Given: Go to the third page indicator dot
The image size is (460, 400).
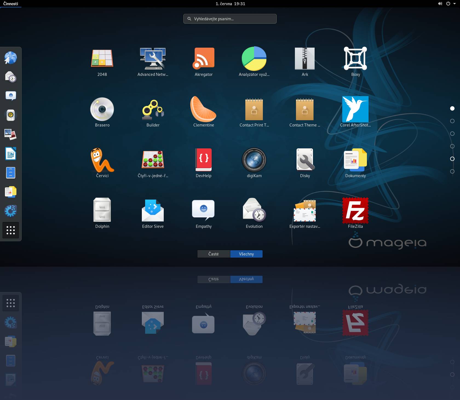Looking at the screenshot, I should coord(452,134).
